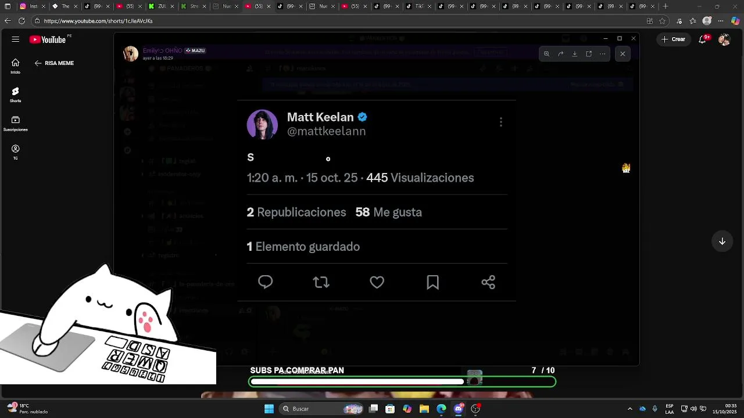Zoom the image with the magnifier icon
744x418 pixels.
pyautogui.click(x=546, y=54)
